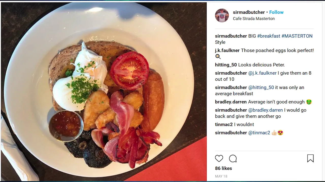325x182 pixels.
Task: Click the @tinmac2 mention
Action: pos(259,133)
